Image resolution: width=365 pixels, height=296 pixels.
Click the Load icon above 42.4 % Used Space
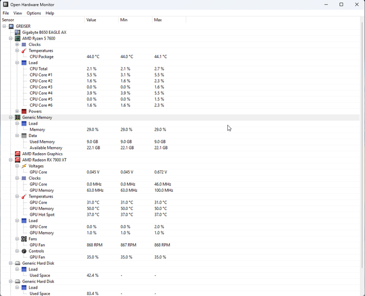click(x=24, y=269)
